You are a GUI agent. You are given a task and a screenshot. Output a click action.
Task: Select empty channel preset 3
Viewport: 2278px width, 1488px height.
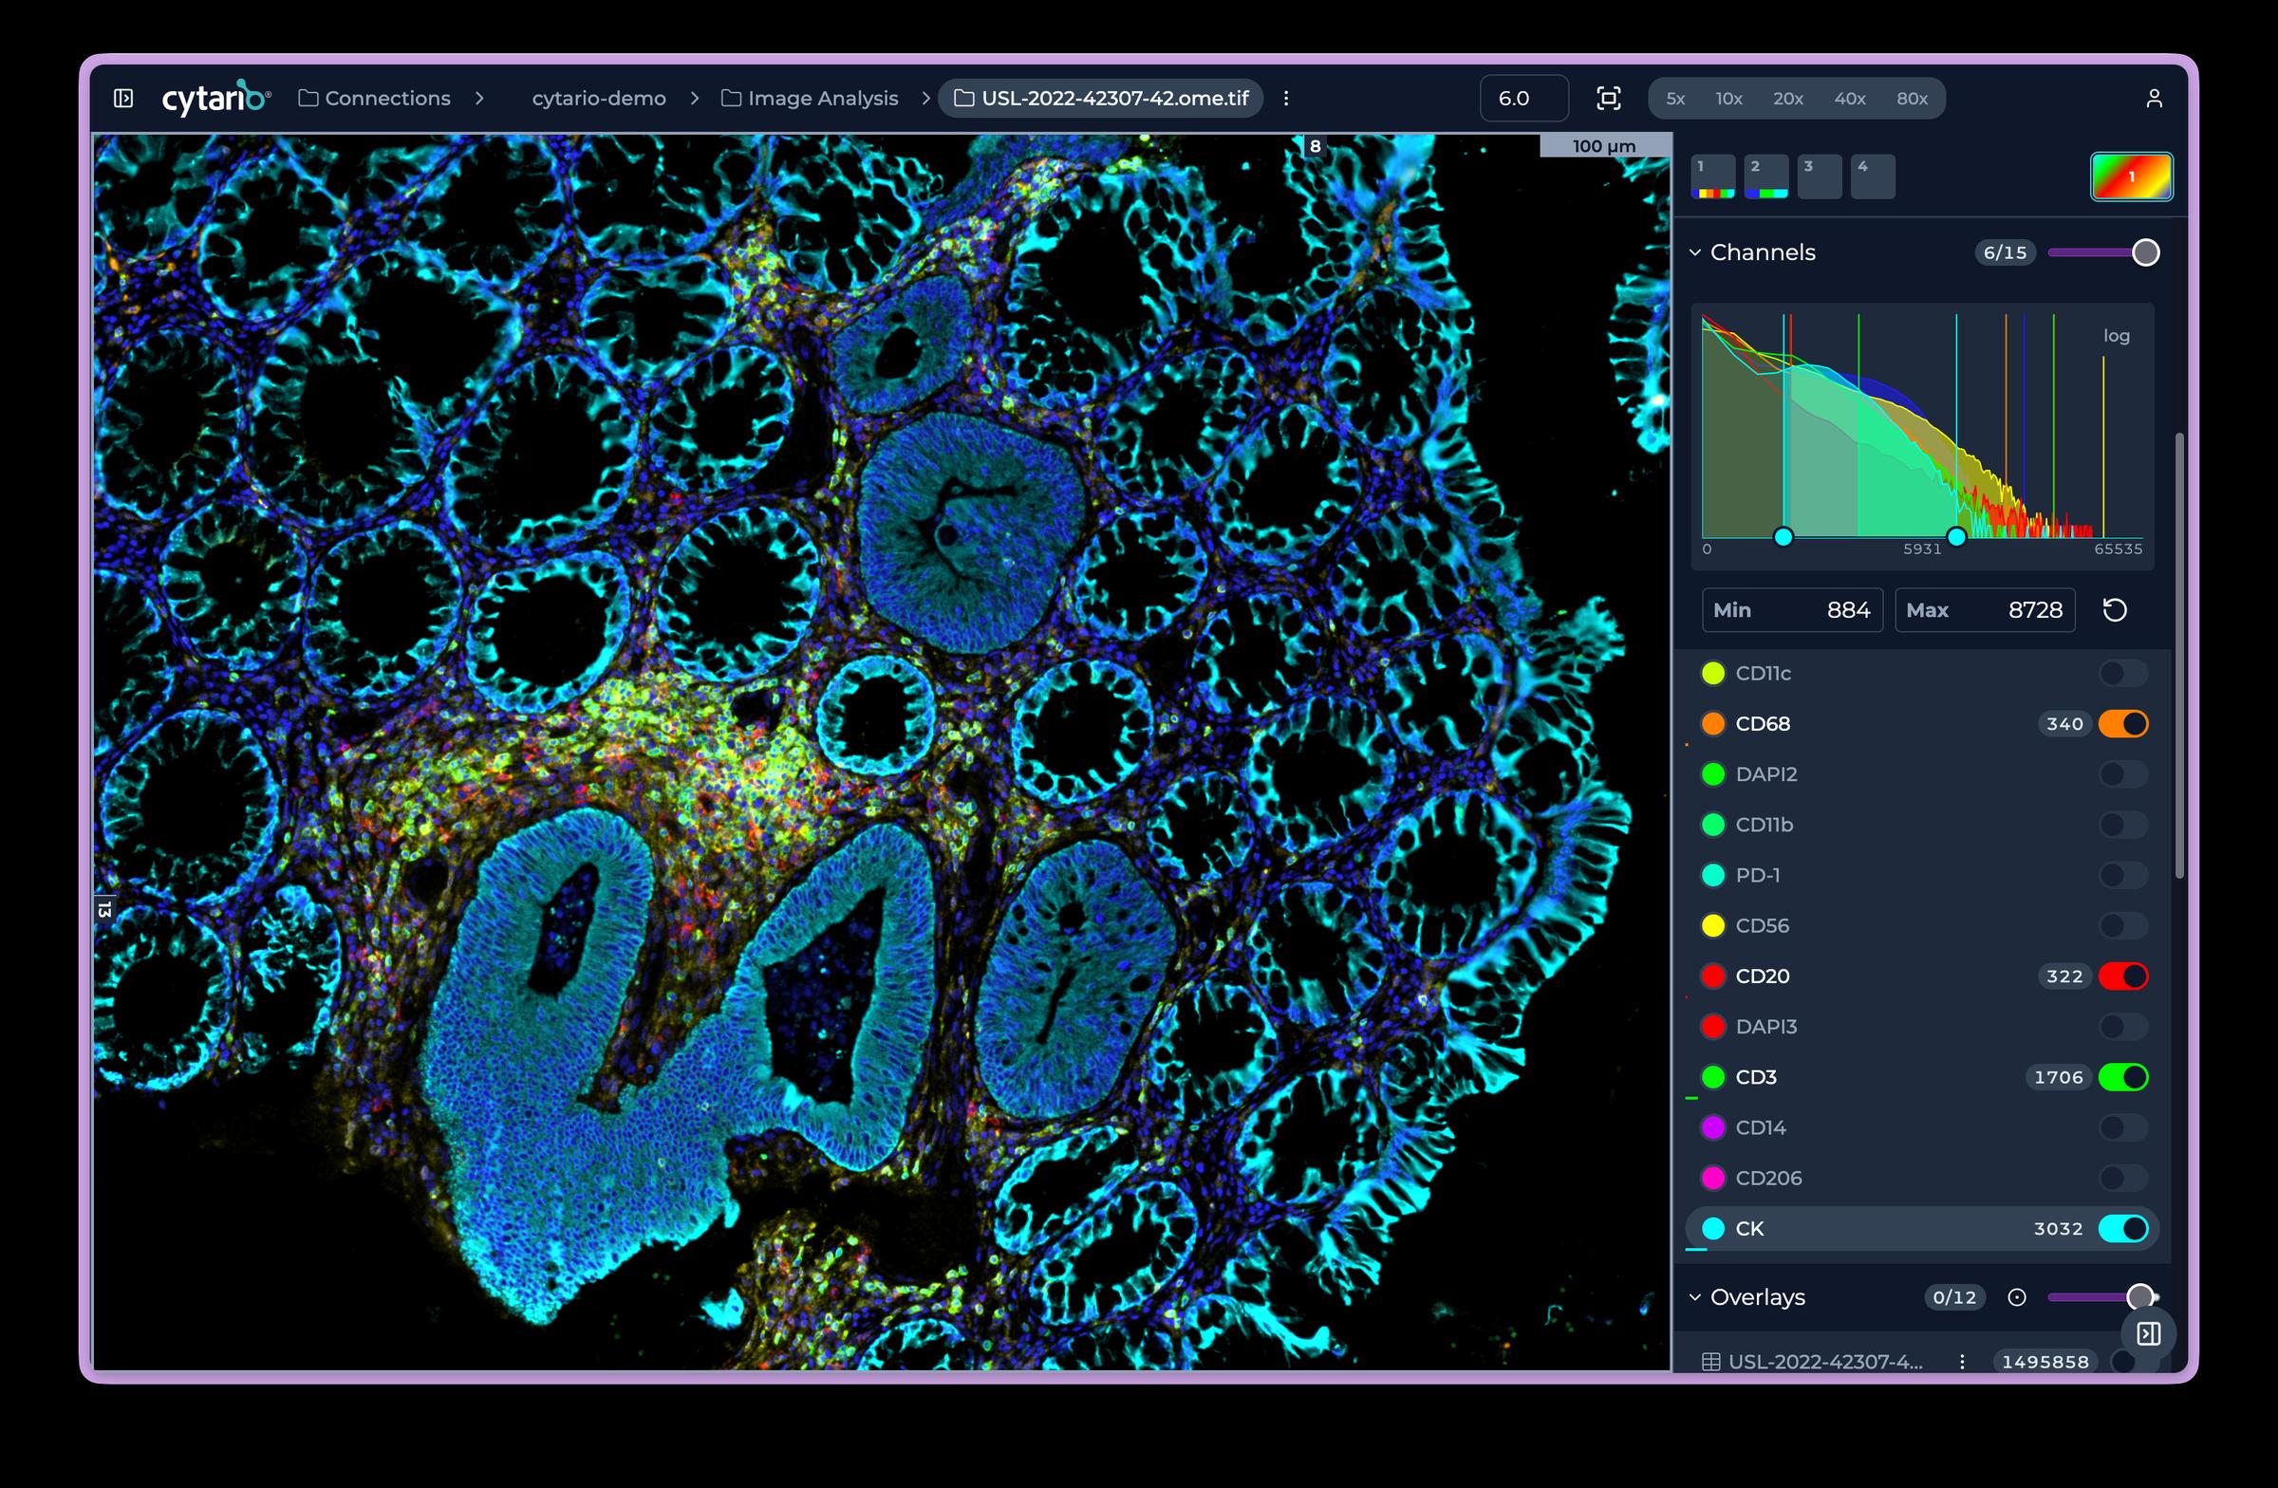pos(1820,177)
